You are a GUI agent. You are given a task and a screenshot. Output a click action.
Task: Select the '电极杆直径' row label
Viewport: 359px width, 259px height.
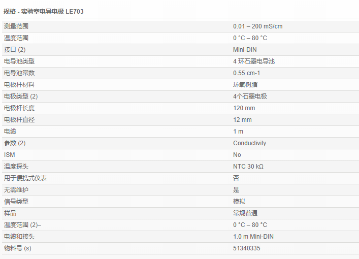click(x=19, y=120)
